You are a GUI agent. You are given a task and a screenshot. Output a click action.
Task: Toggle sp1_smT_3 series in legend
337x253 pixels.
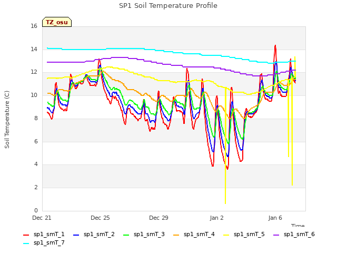(x=144, y=234)
